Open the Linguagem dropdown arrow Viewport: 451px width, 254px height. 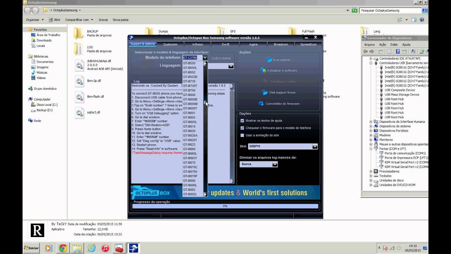pyautogui.click(x=231, y=66)
